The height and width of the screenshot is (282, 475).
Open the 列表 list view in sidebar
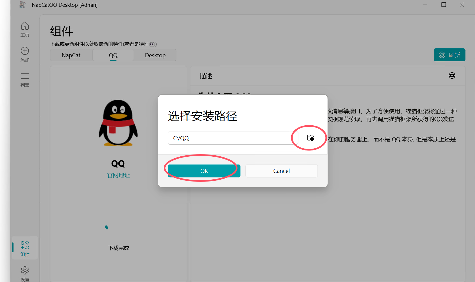(x=25, y=80)
